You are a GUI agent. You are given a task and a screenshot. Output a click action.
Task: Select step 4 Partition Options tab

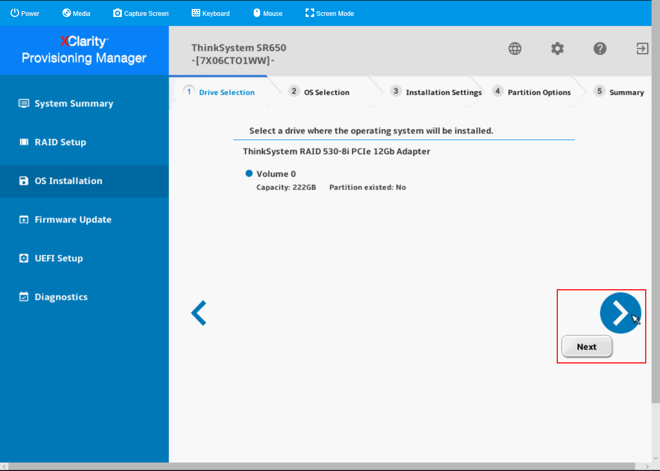pos(532,92)
